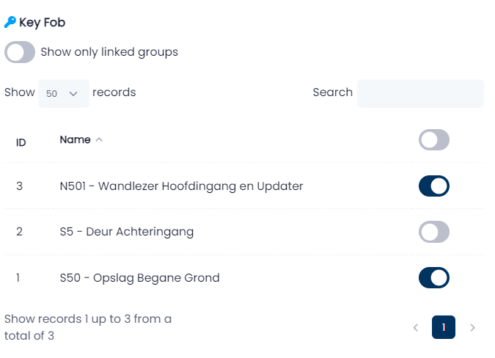Viewport: 495px width, 358px height.
Task: Click the chevron arrow in records dropdown
Action: coord(73,94)
